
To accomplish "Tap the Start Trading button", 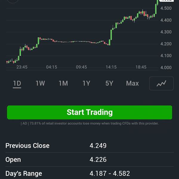I will pyautogui.click(x=89, y=112).
